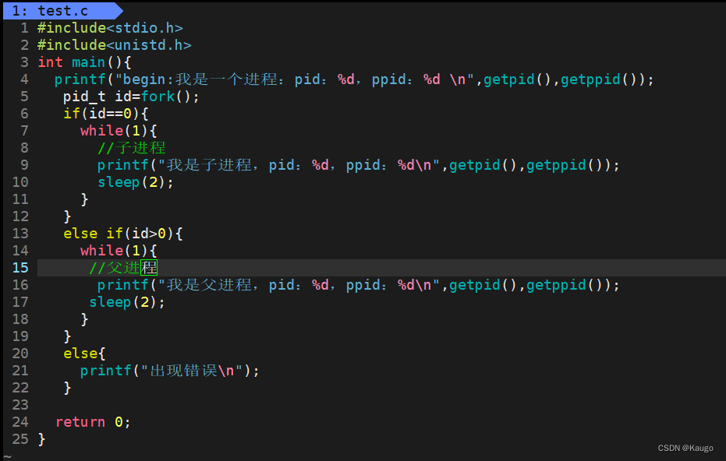Click the CSDN @Kaugo watermark link

685,448
